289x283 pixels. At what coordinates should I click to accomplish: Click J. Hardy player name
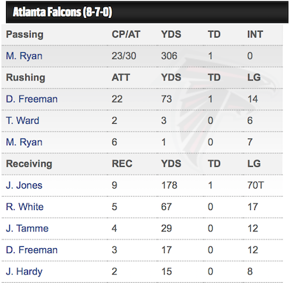(24, 272)
